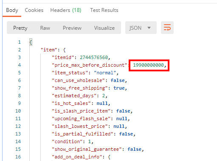Viewport: 217px width, 161px height.
Task: Select the Preview view mode
Action: coord(72,28)
